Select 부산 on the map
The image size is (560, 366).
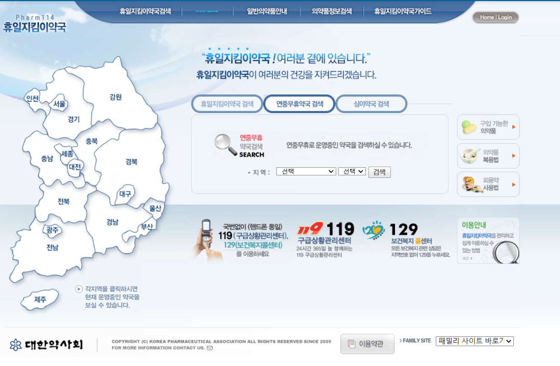pos(147,226)
